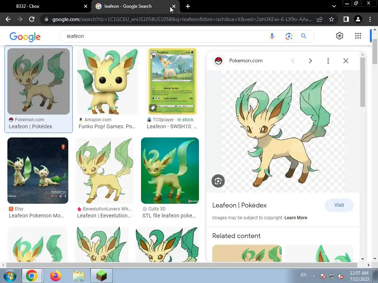Viewport: 378px width, 283px height.
Task: Expand the tab search dropdown arrow
Action: [334, 6]
